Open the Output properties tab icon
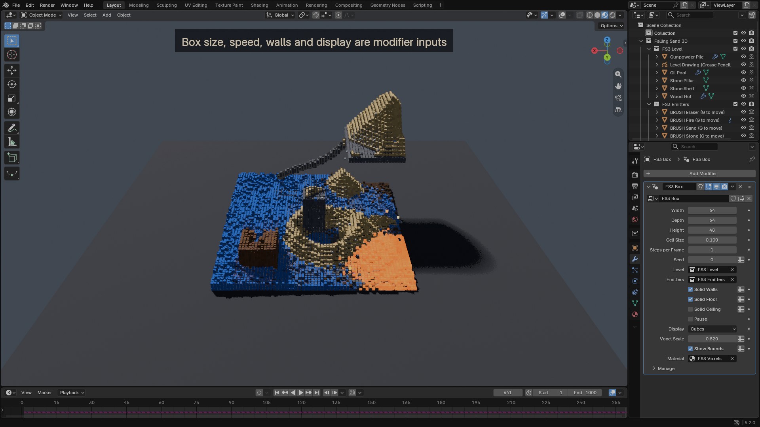This screenshot has height=427, width=760. (x=635, y=186)
